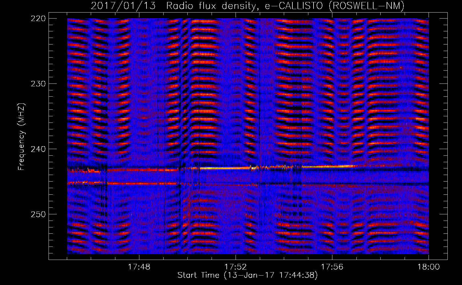The height and width of the screenshot is (285, 462).
Task: Click the 'e-CALLISTO (ROSWELL-NM)' text in title
Action: pos(335,6)
